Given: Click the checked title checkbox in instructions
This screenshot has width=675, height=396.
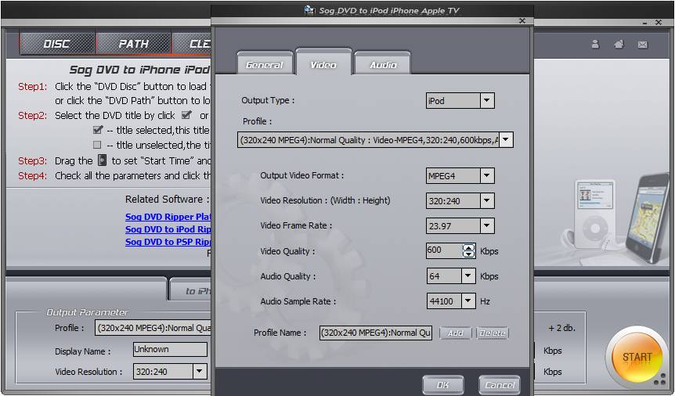Looking at the screenshot, I should [x=98, y=130].
